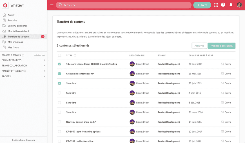Screen dimensions: 245x143
Task: Click open icon for 8 déc. 2015 row
Action: pyautogui.click(x=222, y=102)
